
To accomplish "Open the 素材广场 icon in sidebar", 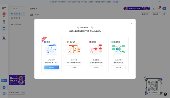I will [4, 38].
